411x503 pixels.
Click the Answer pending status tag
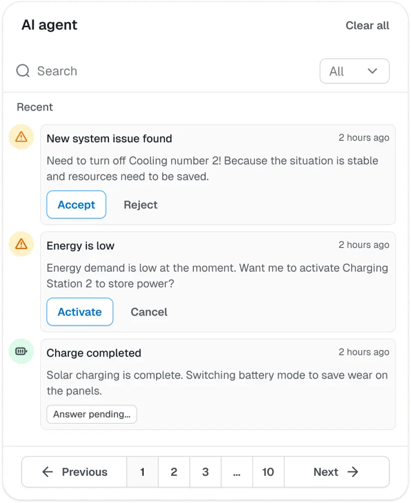click(91, 414)
